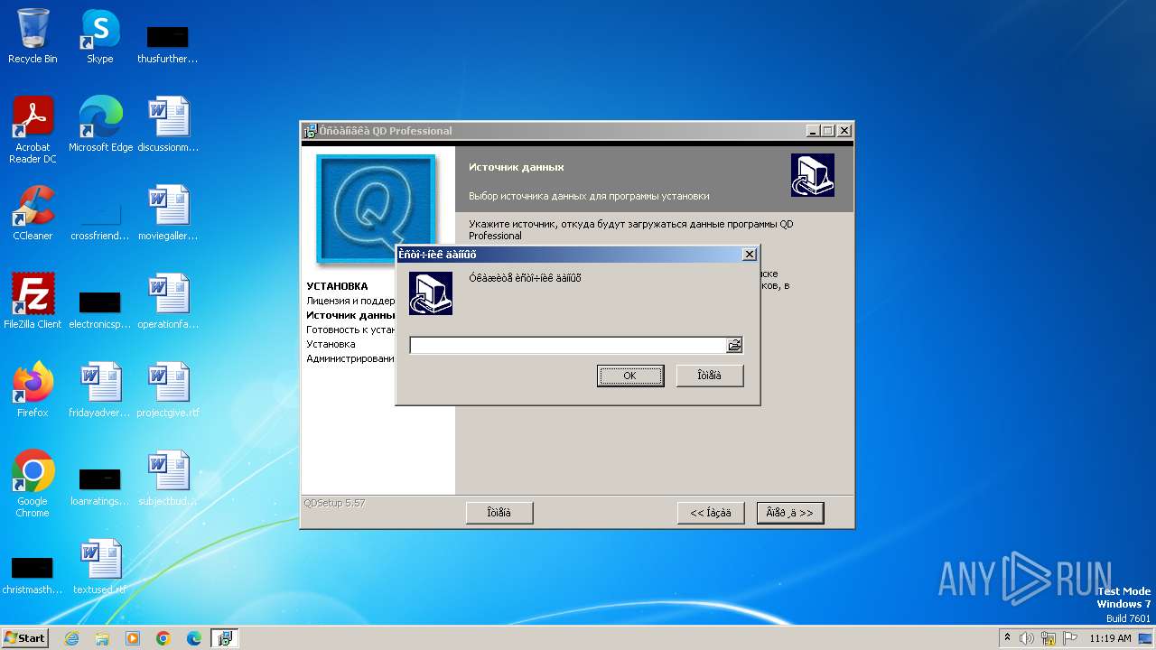The height and width of the screenshot is (650, 1156).
Task: Open the Skype desktop shortcut
Action: [100, 36]
